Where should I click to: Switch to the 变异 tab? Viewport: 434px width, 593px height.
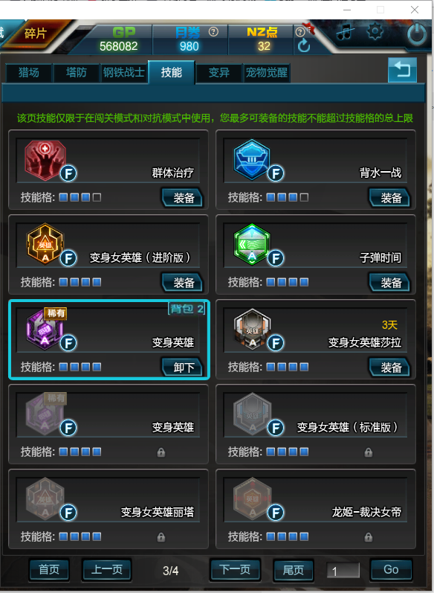click(218, 72)
